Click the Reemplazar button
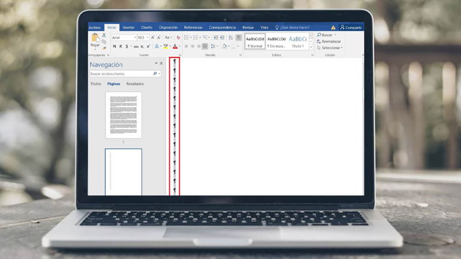This screenshot has width=461, height=259. click(330, 41)
